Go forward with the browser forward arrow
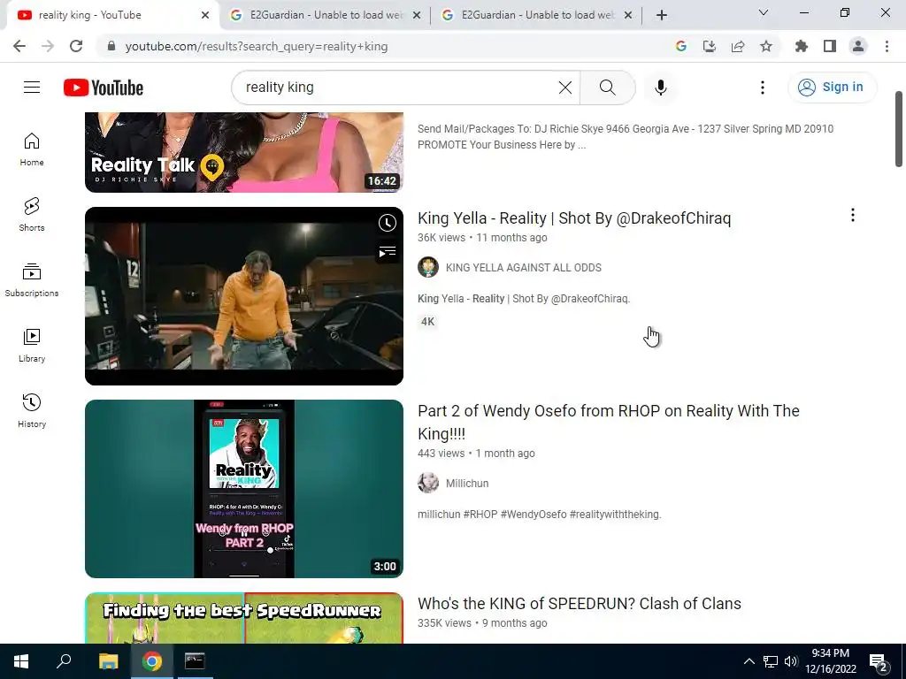The height and width of the screenshot is (679, 906). click(48, 46)
